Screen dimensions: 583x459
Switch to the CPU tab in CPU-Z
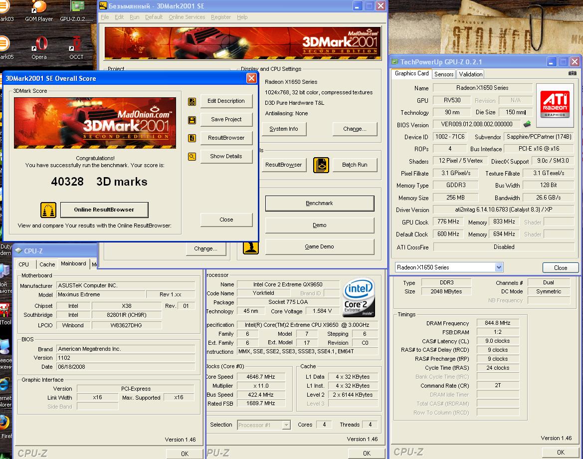[x=24, y=264]
